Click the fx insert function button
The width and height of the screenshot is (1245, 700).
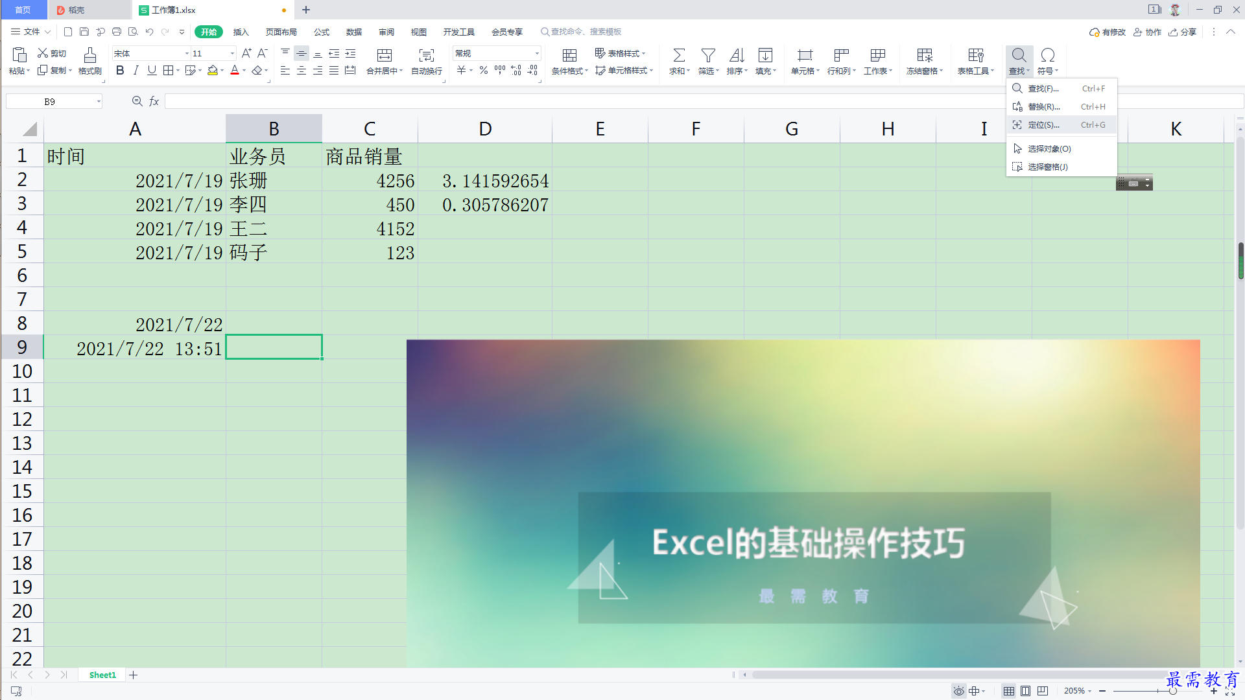pos(154,101)
